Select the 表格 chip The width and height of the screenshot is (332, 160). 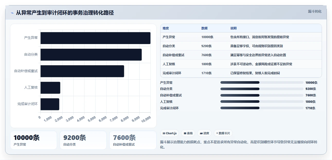click(188, 133)
